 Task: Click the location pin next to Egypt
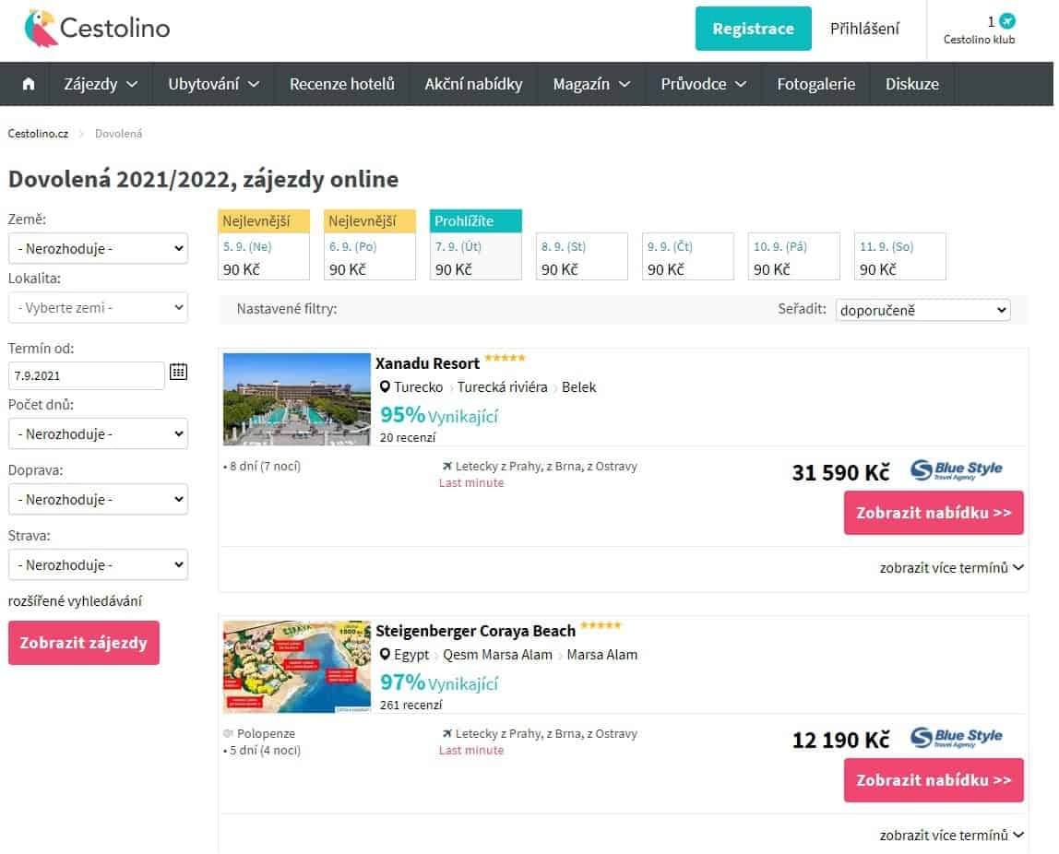point(385,655)
